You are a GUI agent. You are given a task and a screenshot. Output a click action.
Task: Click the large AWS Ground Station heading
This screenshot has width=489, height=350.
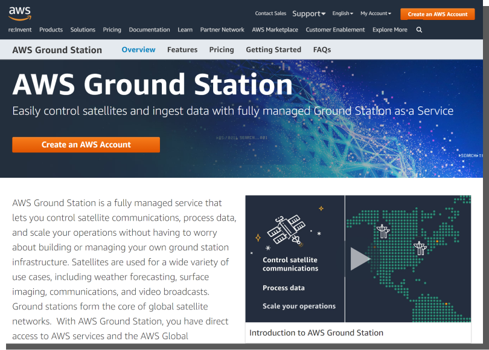(153, 84)
